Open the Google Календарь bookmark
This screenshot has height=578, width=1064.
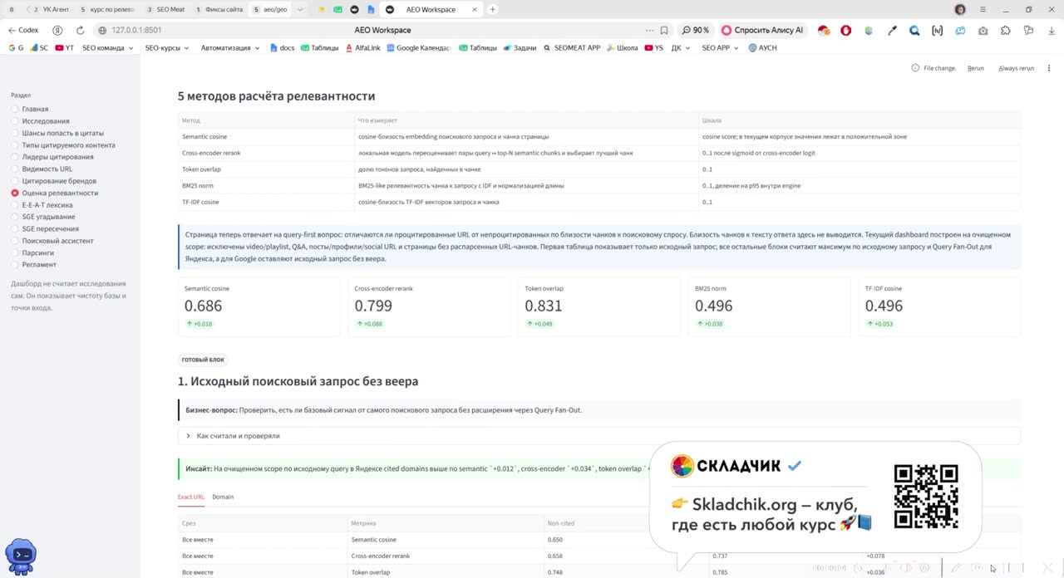coord(418,48)
